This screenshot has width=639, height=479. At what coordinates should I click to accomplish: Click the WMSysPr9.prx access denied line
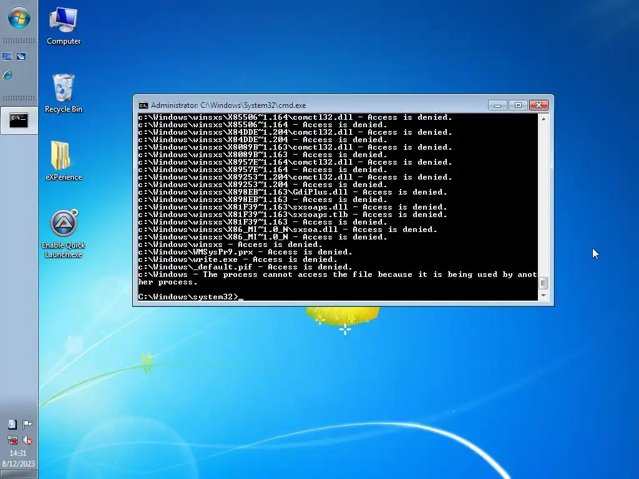(x=245, y=252)
